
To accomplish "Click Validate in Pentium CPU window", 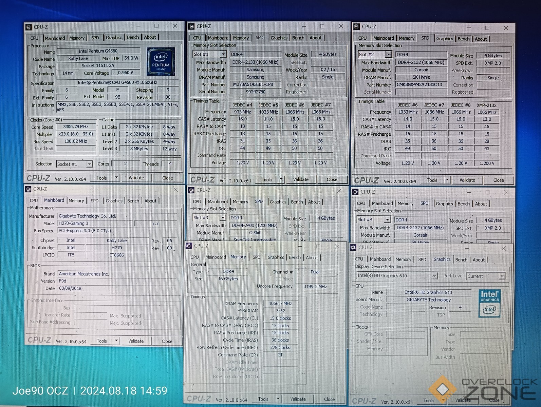I will point(136,177).
